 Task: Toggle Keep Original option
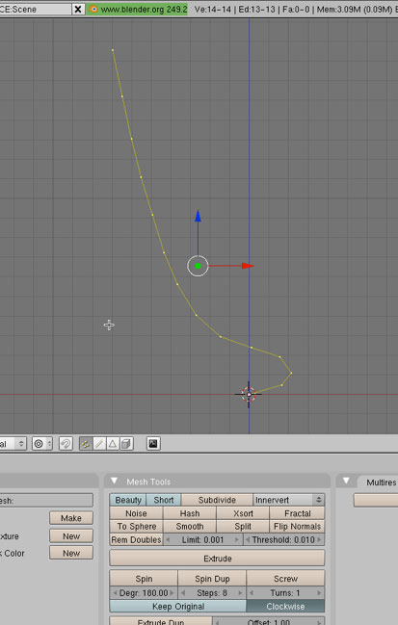coord(178,607)
